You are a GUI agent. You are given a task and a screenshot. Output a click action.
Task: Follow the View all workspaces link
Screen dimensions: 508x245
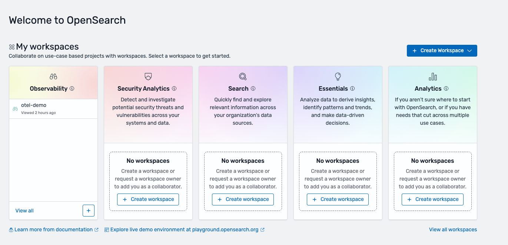tap(453, 229)
